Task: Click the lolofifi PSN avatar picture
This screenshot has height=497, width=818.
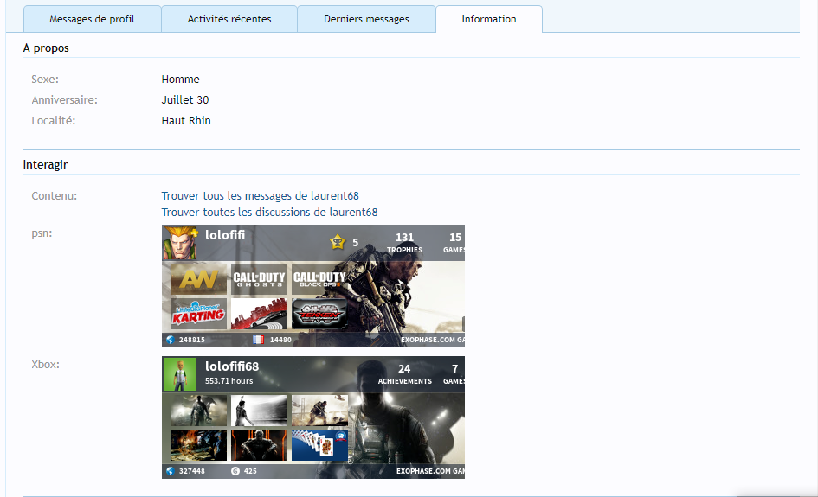Action: 179,243
